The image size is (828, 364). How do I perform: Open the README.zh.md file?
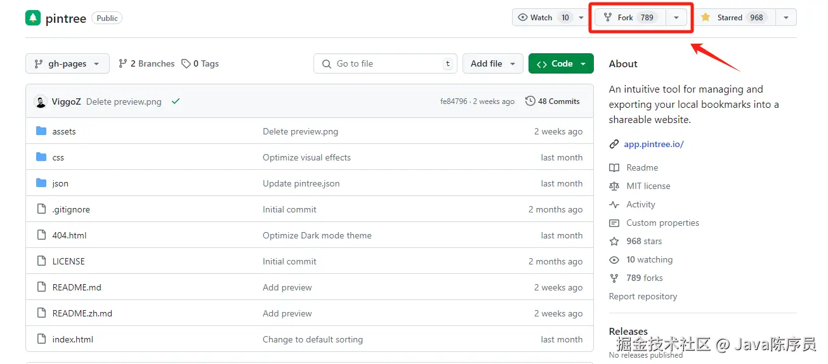click(82, 313)
